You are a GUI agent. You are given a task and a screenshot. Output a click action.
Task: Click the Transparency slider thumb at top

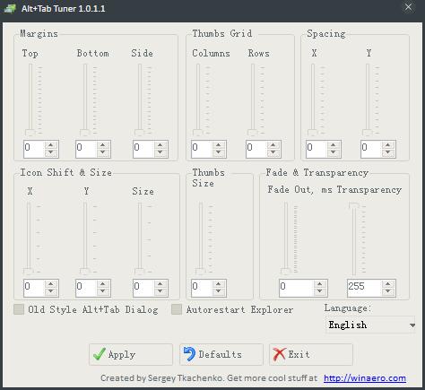(x=354, y=205)
